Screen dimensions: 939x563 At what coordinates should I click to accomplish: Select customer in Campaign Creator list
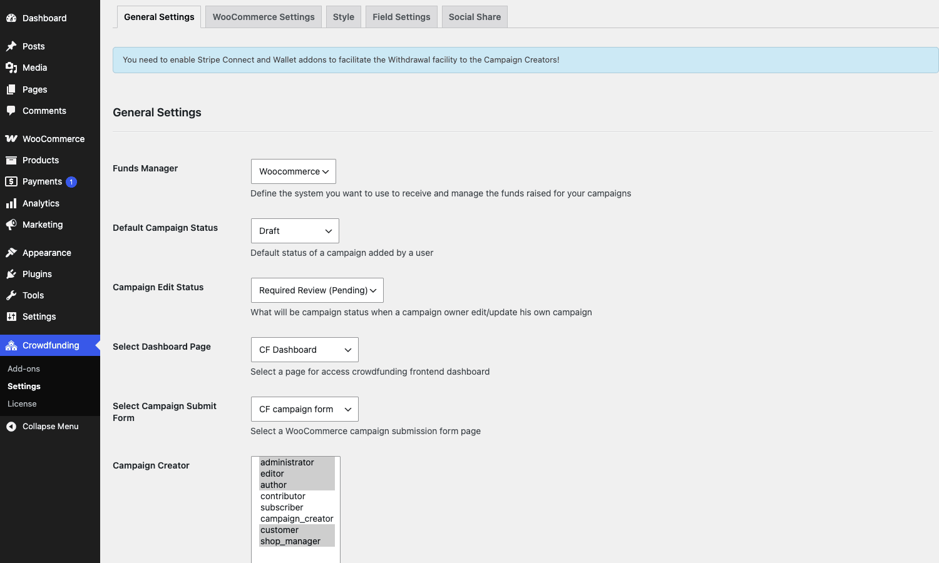click(x=297, y=530)
